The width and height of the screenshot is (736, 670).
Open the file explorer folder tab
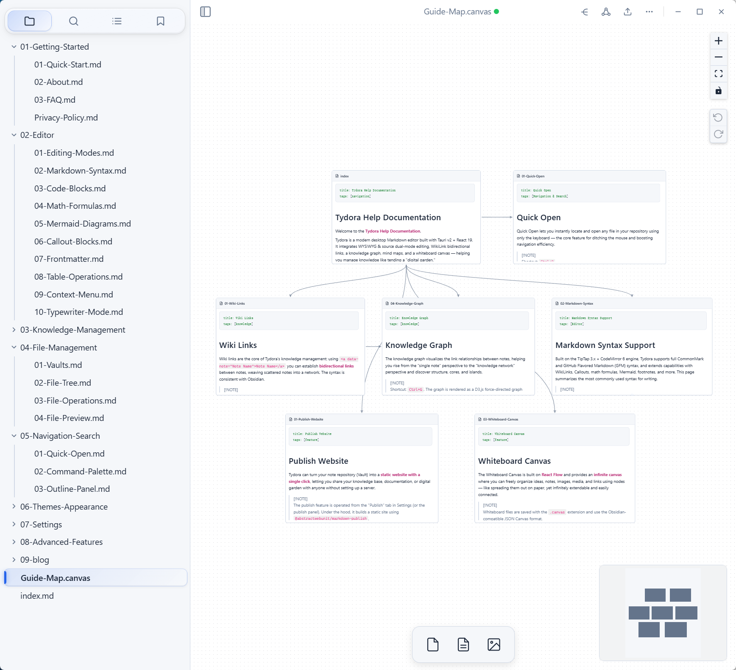point(30,21)
